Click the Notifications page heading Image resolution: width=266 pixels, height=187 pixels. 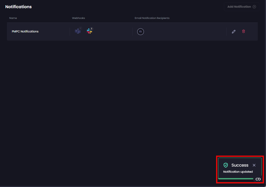[x=18, y=7]
